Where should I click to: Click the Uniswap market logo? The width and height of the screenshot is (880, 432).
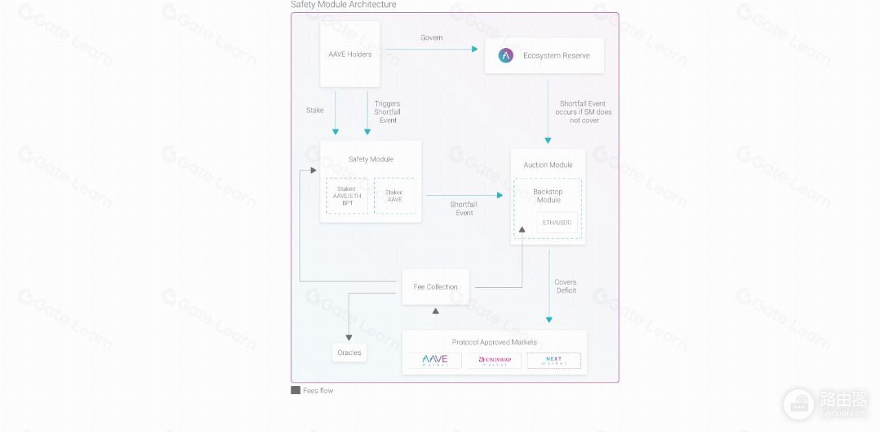[494, 361]
